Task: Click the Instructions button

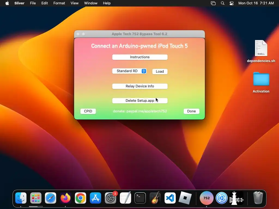Action: tap(140, 57)
